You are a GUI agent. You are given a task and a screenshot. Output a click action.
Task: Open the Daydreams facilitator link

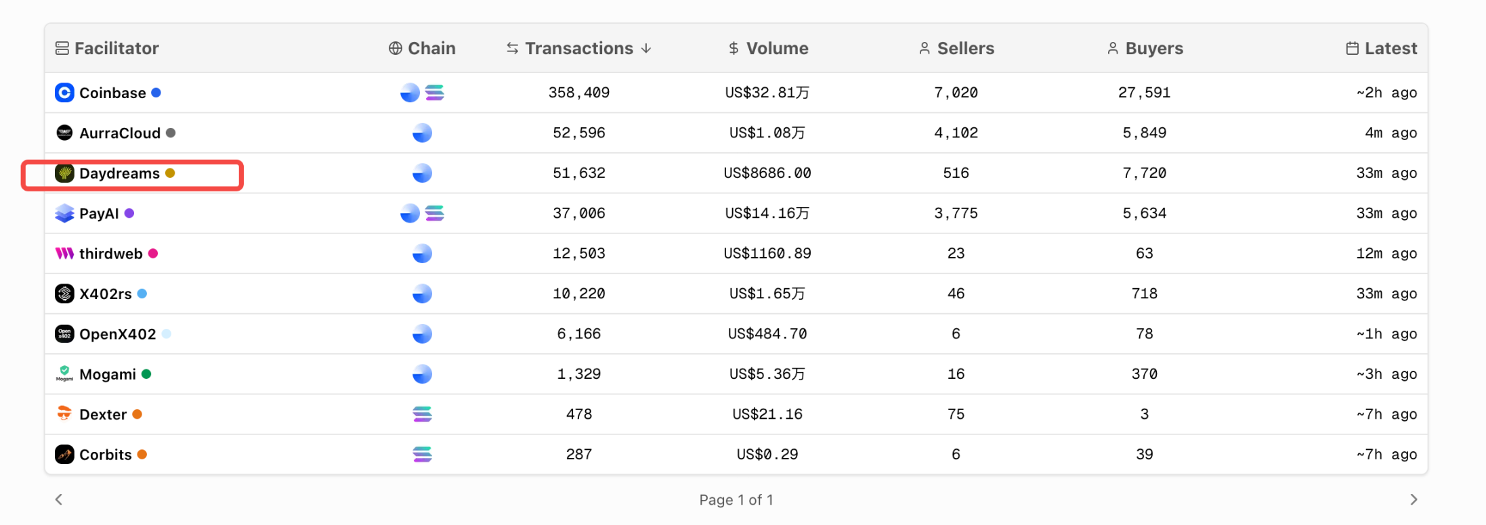click(x=119, y=174)
